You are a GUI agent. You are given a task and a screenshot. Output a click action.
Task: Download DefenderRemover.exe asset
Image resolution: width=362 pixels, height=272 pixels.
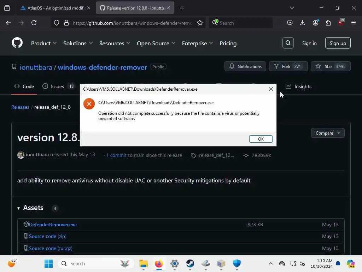click(x=53, y=225)
